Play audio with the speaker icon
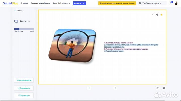 click(157, 15)
